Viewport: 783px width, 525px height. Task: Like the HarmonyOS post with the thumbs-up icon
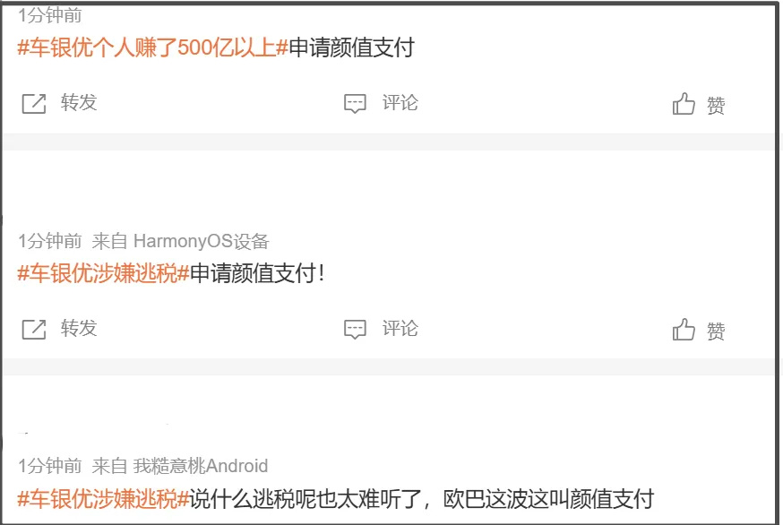[x=684, y=330]
